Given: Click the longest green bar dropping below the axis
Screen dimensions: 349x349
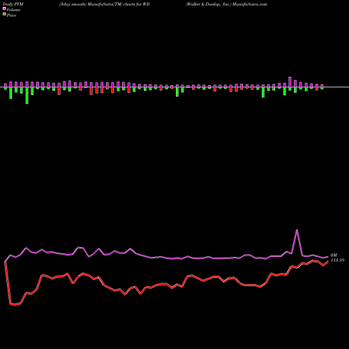Looking at the screenshot, I should 27,96.
